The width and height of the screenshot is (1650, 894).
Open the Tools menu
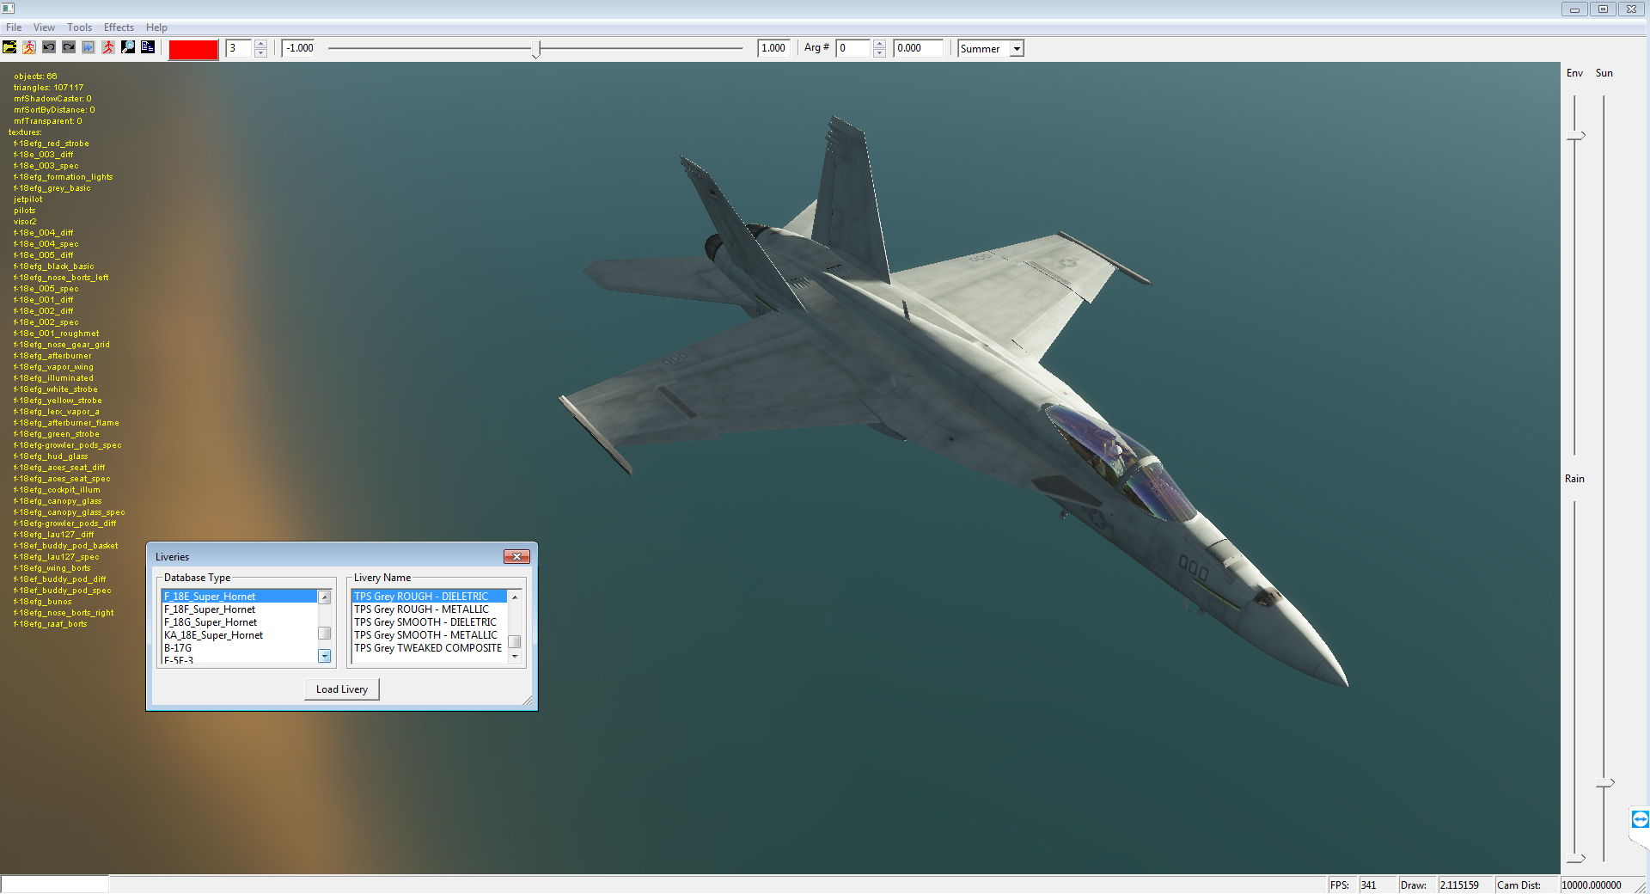(x=79, y=28)
